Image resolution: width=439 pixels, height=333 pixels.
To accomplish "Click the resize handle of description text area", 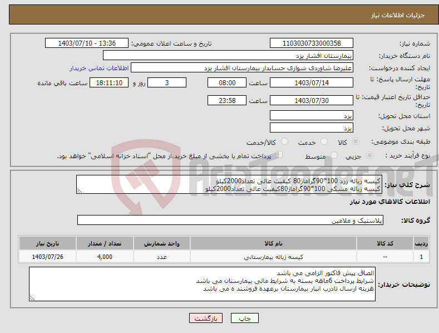I will pyautogui.click(x=80, y=190).
